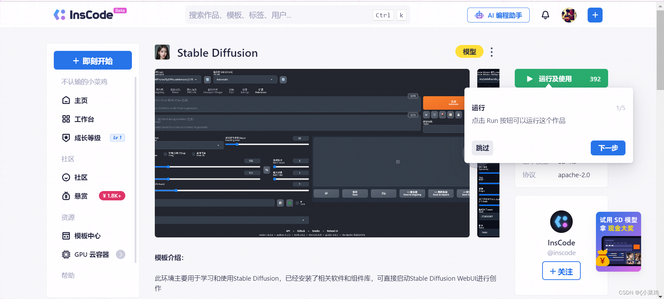Click the money bag bounty icon
Screen dimensions: 664x299
(x=66, y=196)
